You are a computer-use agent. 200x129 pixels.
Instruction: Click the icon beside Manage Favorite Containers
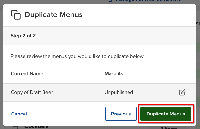click(110, 1)
